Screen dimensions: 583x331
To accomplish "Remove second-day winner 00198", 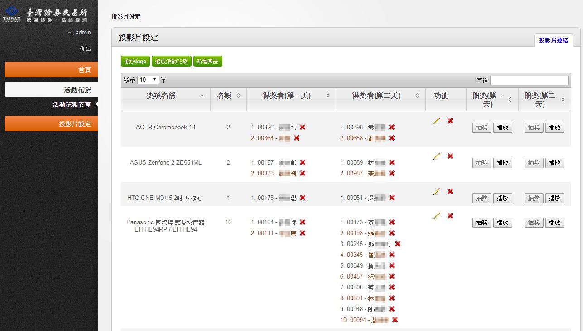I will coord(392,233).
